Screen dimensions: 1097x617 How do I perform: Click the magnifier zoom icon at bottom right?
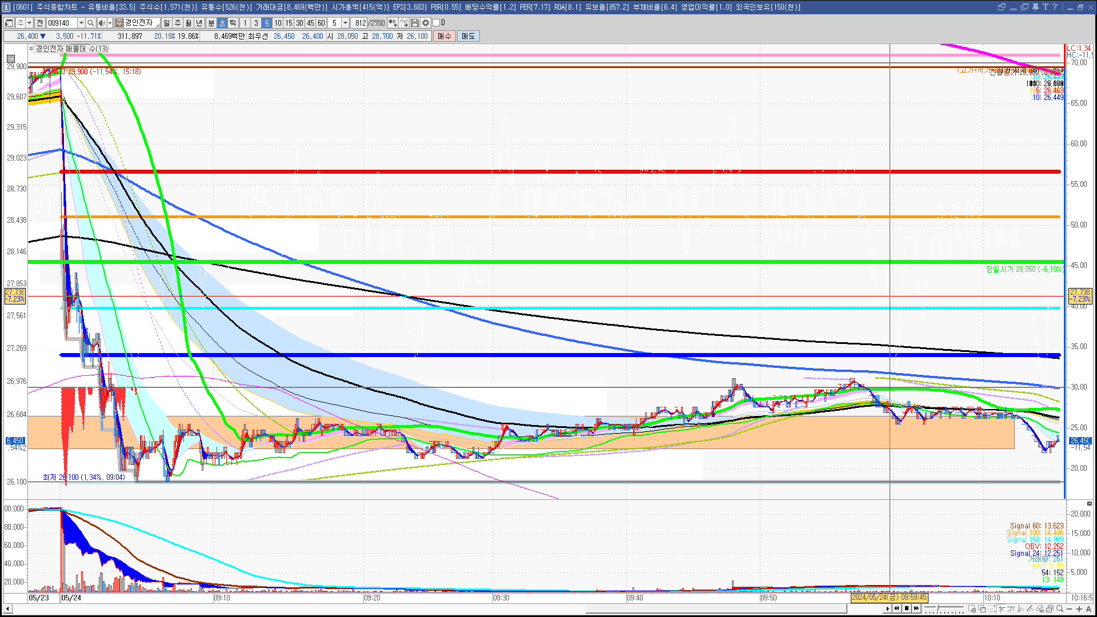point(1060,609)
